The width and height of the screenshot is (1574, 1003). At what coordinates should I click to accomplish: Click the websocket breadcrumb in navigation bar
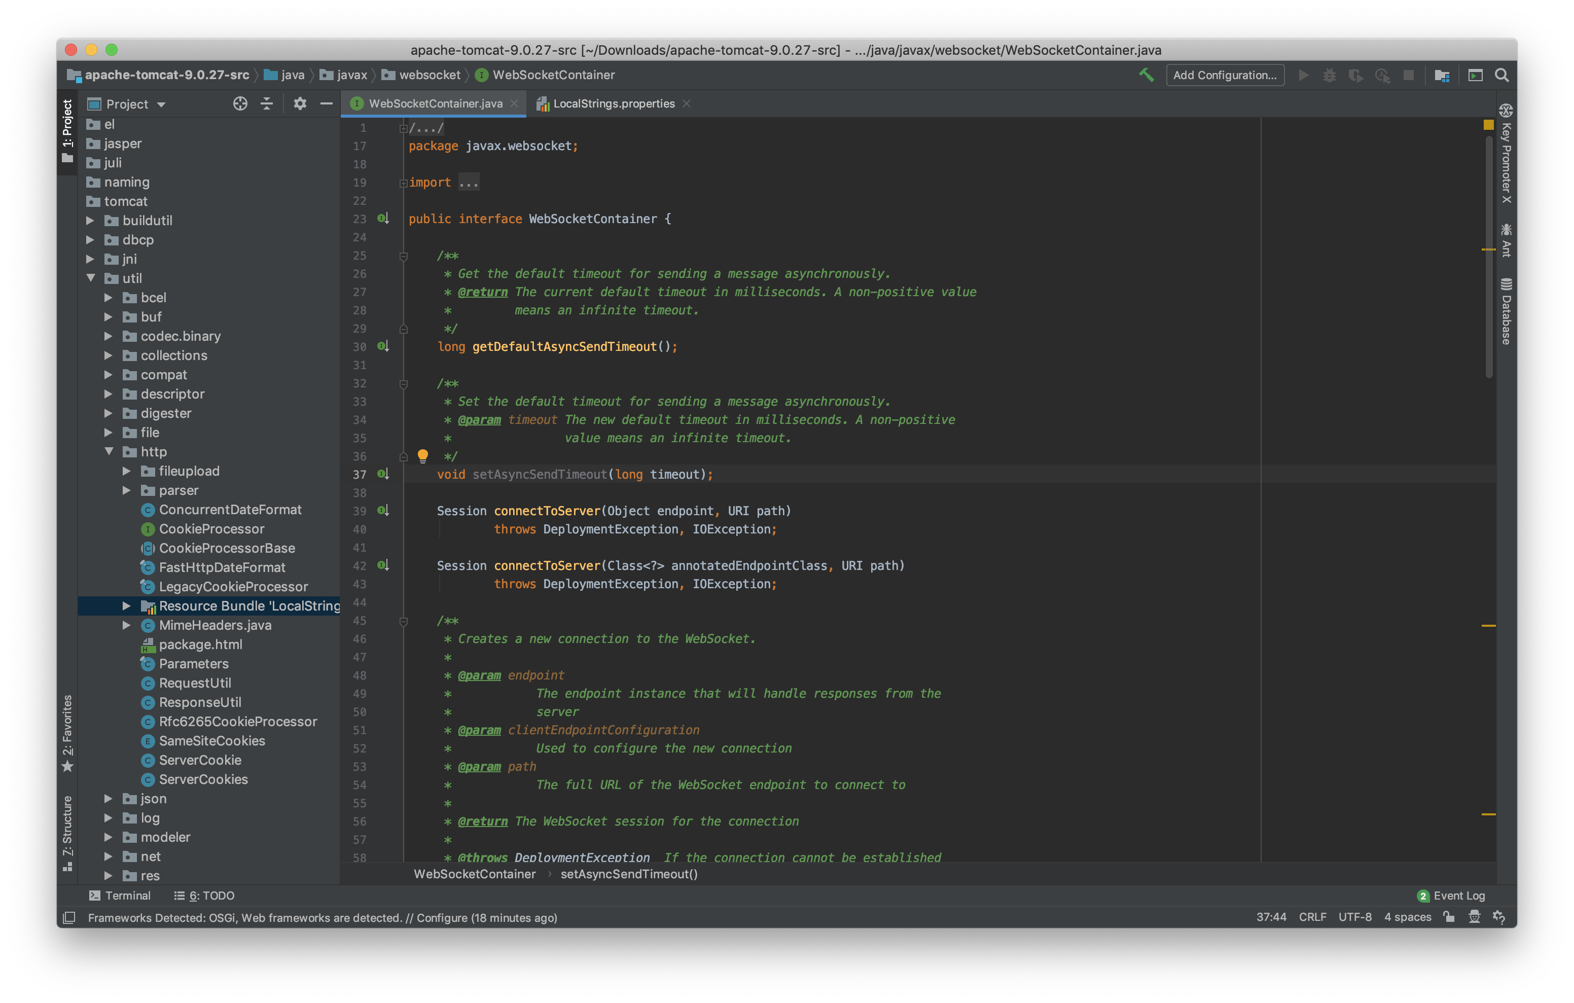click(421, 75)
